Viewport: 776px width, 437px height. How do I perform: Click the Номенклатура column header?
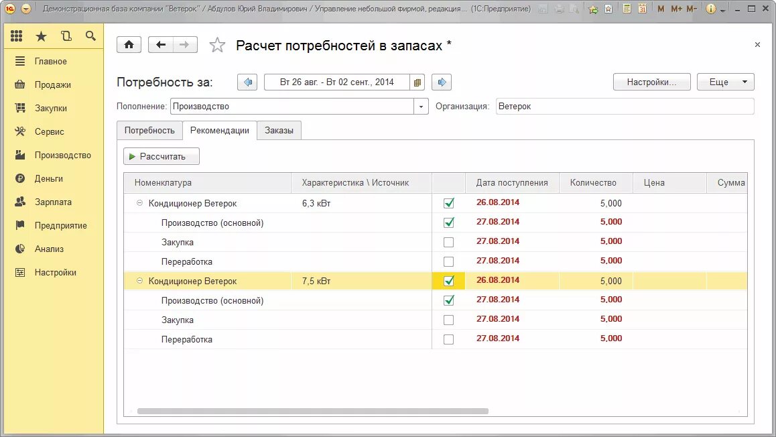pos(207,182)
